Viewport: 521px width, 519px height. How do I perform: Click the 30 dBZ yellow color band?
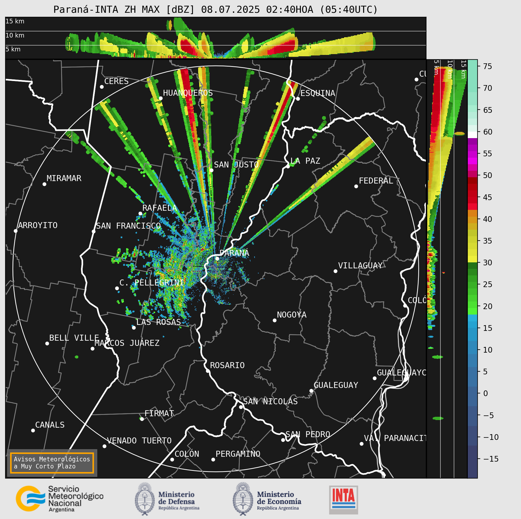473,259
